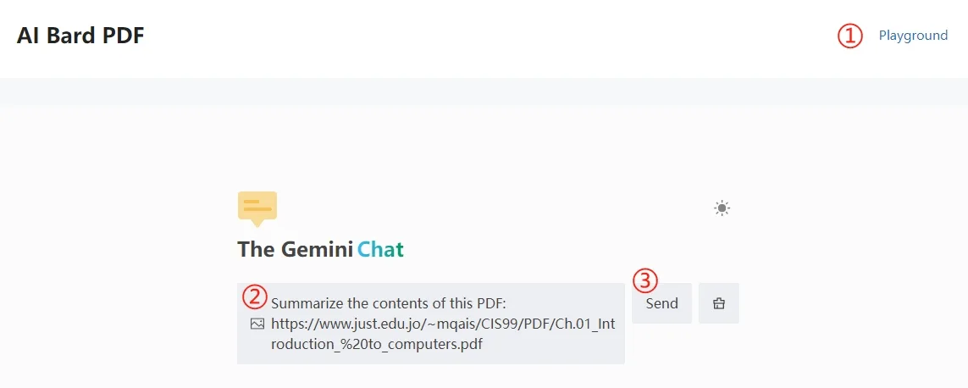Click the red circled number 3 marker
The height and width of the screenshot is (388, 968).
645,280
